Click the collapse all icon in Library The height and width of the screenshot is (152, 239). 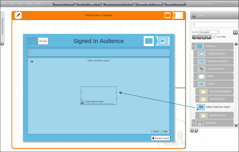[x=209, y=37]
